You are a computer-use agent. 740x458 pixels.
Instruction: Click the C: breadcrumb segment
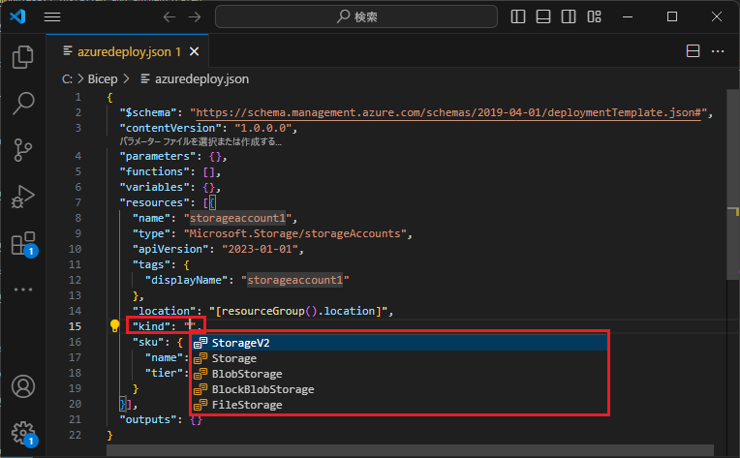67,78
